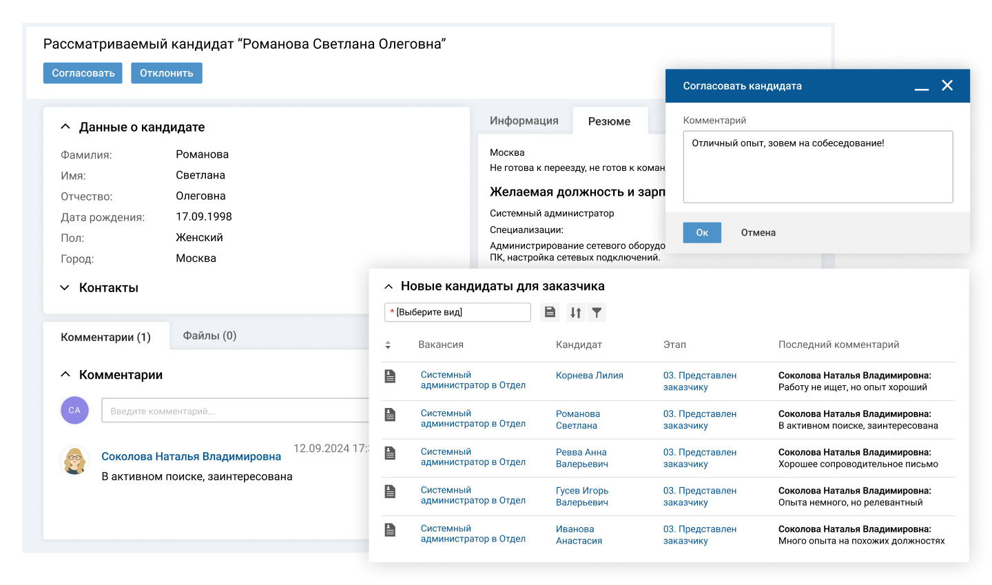Confirm approval with the "Ок" button

[x=701, y=232]
